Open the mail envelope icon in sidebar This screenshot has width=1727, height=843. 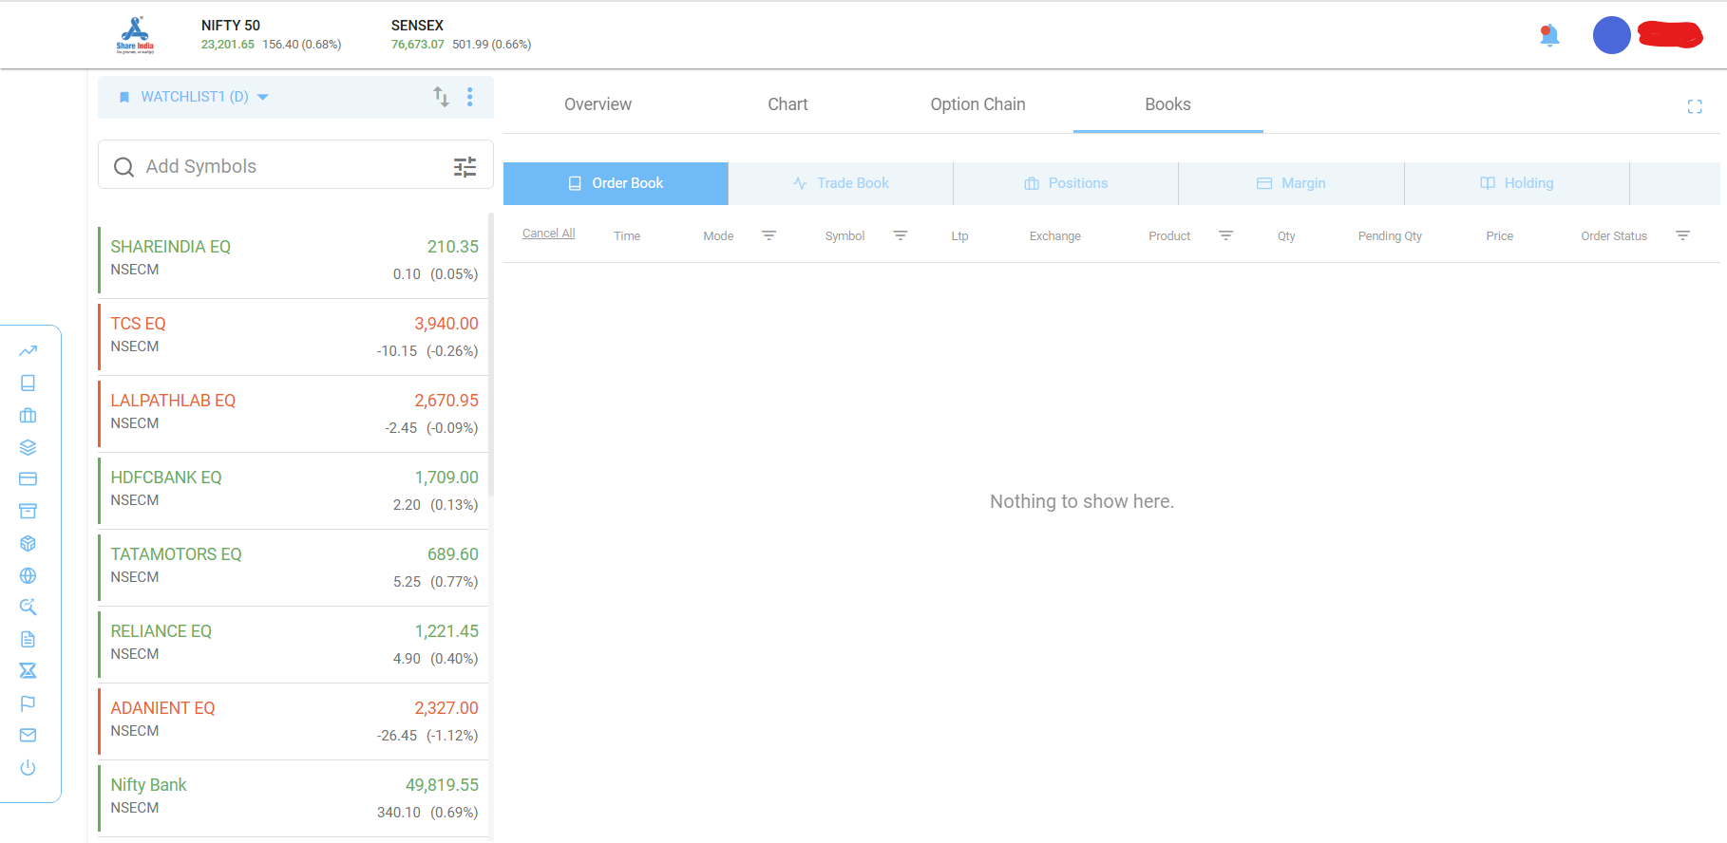[x=28, y=735]
